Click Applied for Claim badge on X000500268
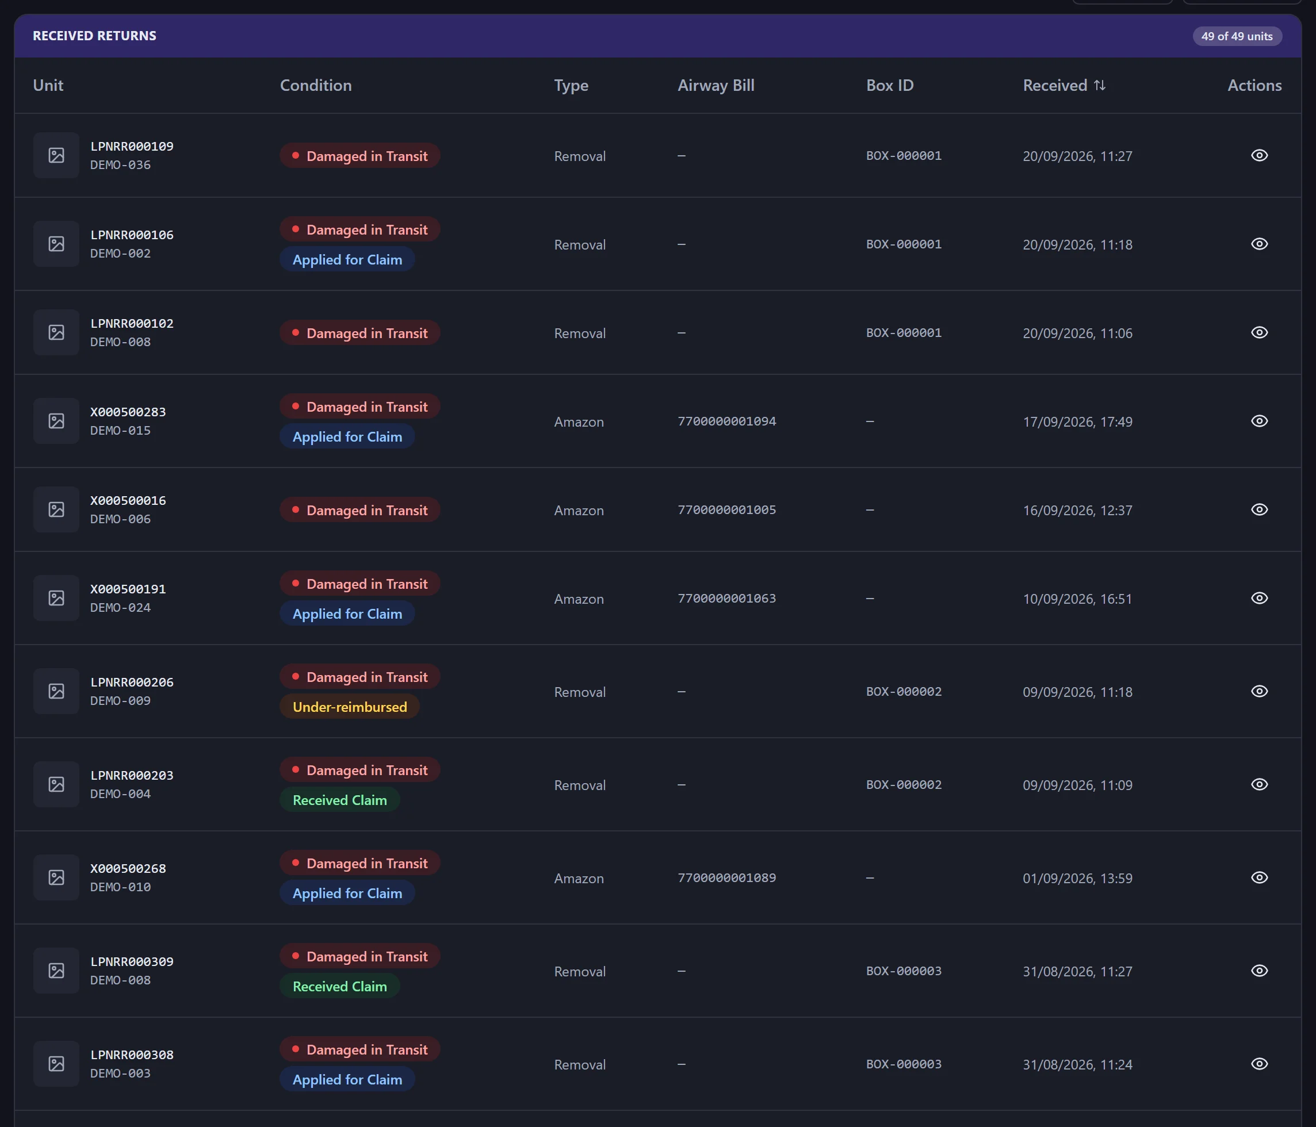1316x1127 pixels. tap(347, 894)
